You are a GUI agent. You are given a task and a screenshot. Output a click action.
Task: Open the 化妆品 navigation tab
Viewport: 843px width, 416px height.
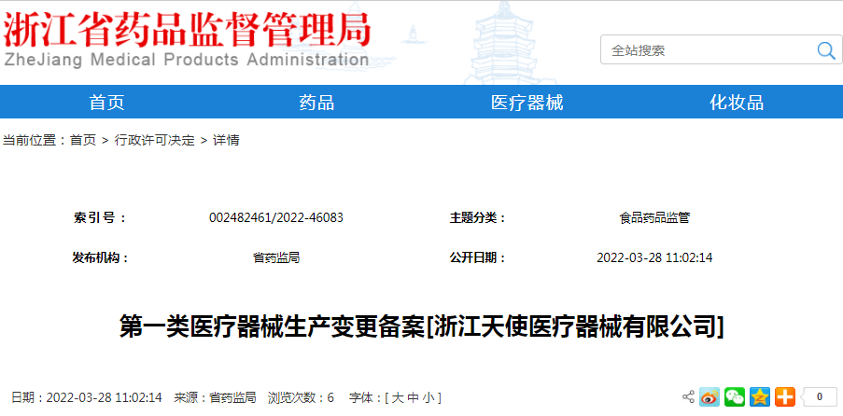point(738,102)
